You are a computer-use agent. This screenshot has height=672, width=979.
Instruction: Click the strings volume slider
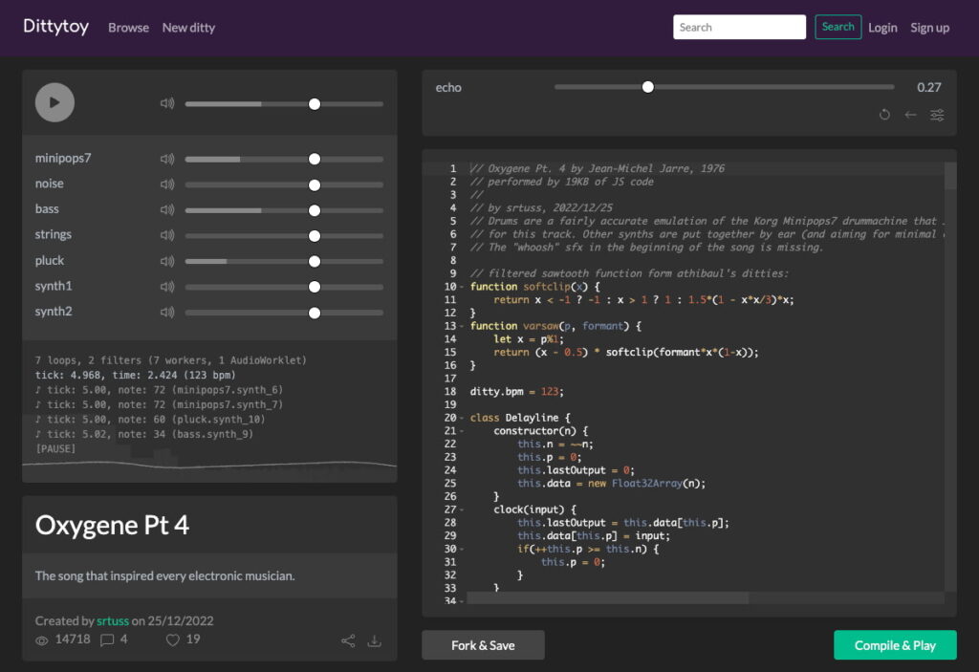click(x=284, y=236)
